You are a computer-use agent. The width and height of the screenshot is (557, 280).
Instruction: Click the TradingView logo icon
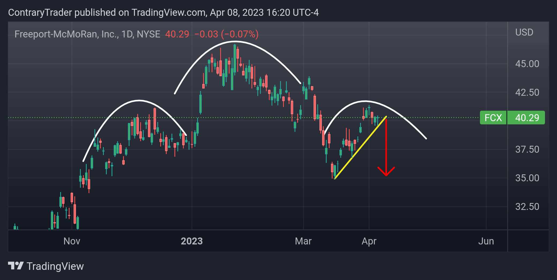tap(16, 266)
